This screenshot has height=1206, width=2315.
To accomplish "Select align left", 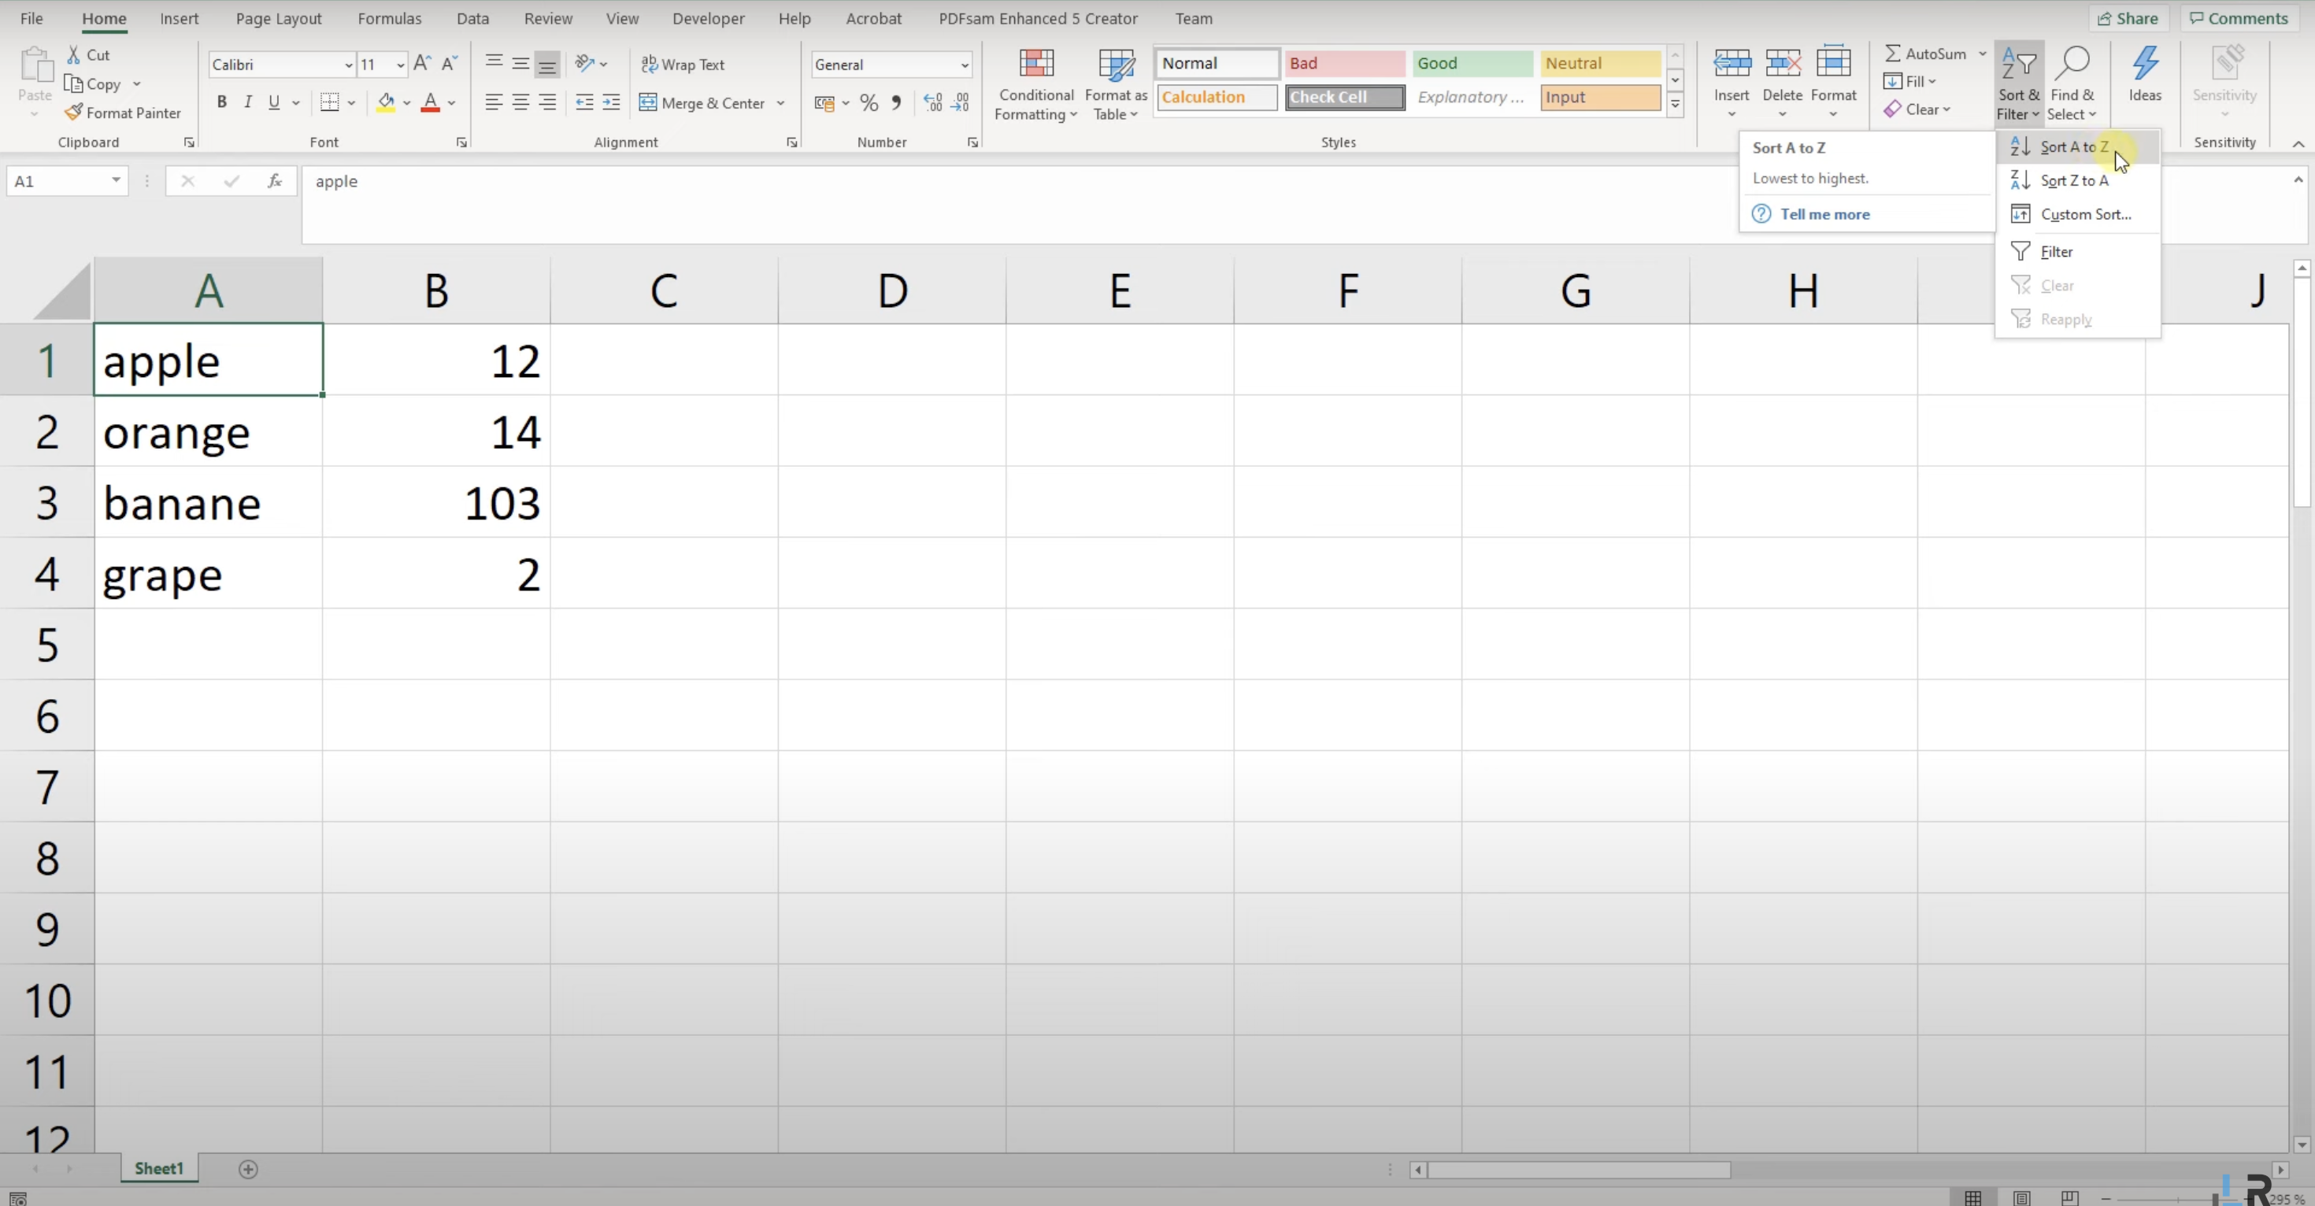I will click(x=494, y=102).
